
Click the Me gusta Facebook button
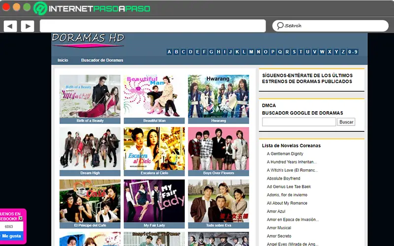(11, 236)
